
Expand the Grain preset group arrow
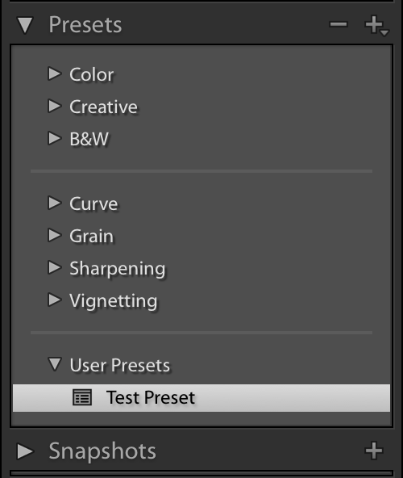tap(55, 235)
